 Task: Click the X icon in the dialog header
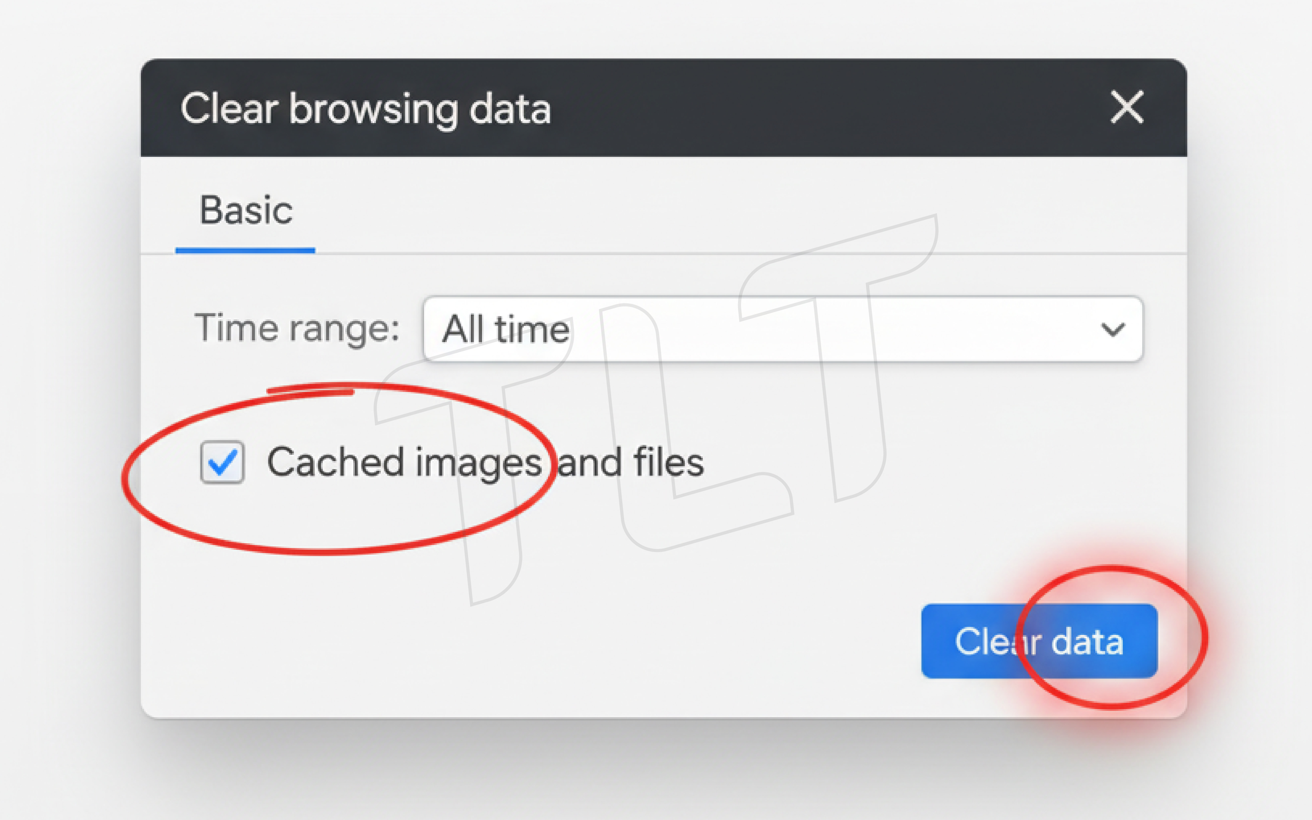click(1127, 107)
